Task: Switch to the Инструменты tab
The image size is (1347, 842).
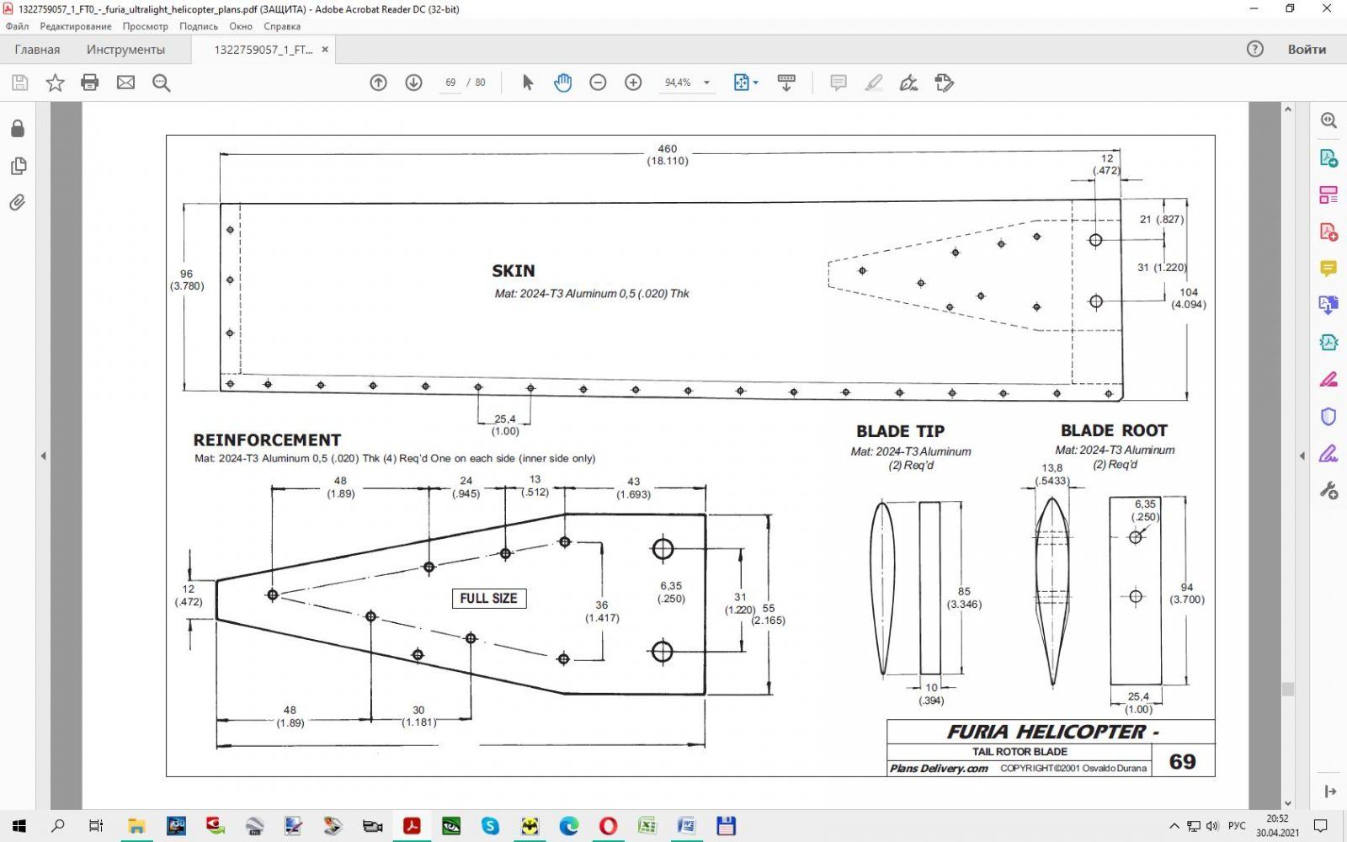Action: point(125,50)
